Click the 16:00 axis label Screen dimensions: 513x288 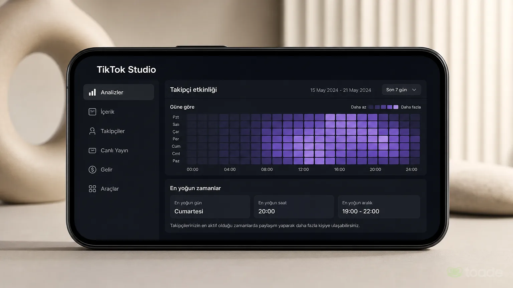click(x=339, y=169)
